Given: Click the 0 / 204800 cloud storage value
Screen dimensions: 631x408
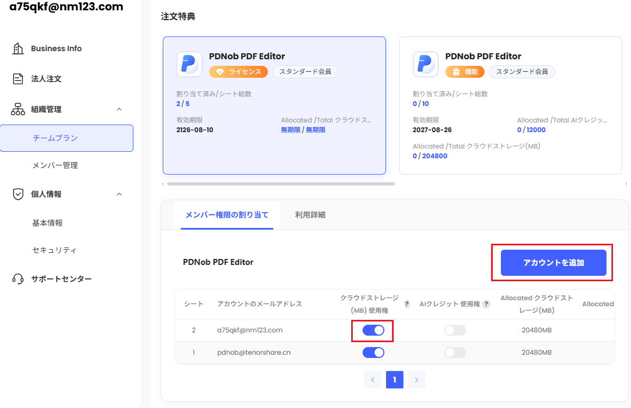Looking at the screenshot, I should 430,156.
